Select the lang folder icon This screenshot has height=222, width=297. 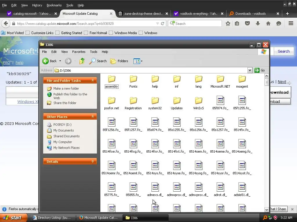198,79
